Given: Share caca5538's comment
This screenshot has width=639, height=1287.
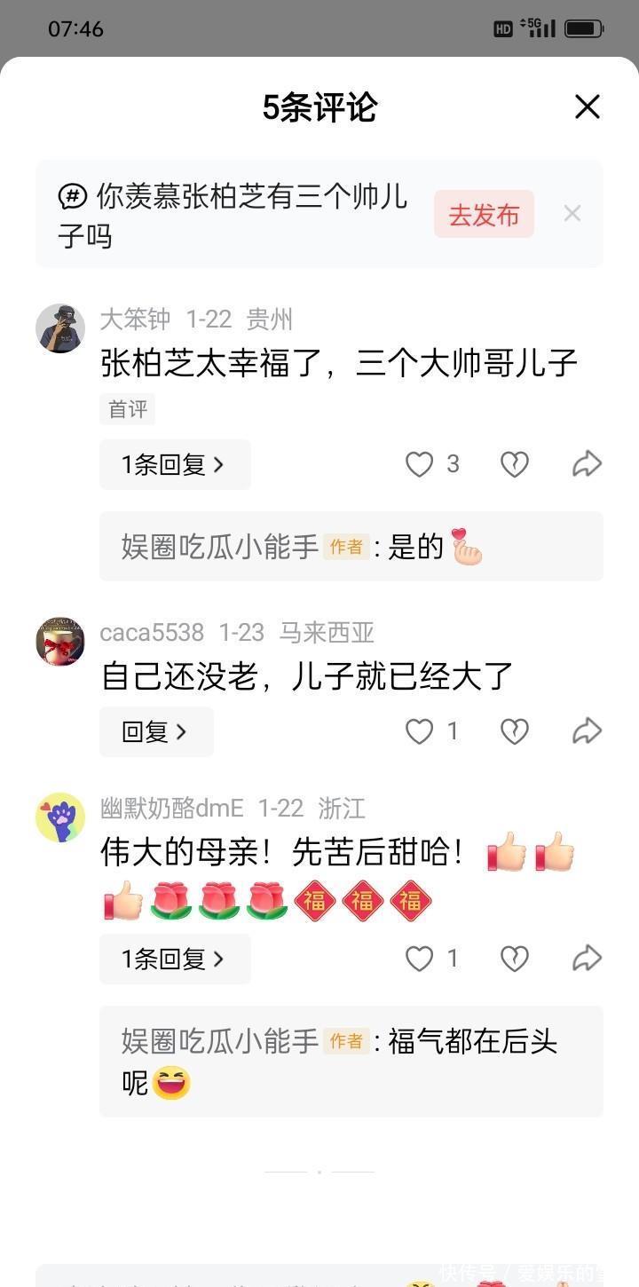Looking at the screenshot, I should tap(588, 731).
